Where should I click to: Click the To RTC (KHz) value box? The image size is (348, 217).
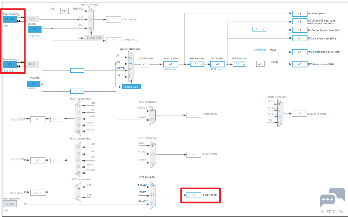pyautogui.click(x=113, y=19)
